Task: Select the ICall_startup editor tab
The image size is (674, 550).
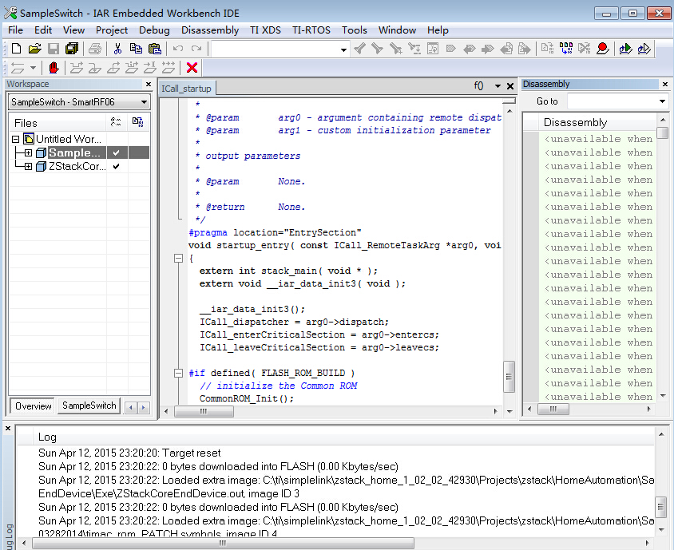Action: 187,89
